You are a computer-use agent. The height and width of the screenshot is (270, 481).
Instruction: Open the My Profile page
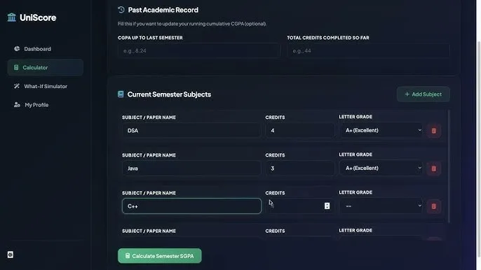pyautogui.click(x=45, y=105)
